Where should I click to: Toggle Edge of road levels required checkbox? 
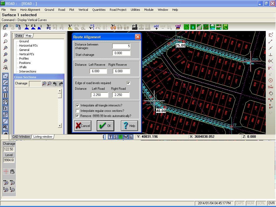129,83
